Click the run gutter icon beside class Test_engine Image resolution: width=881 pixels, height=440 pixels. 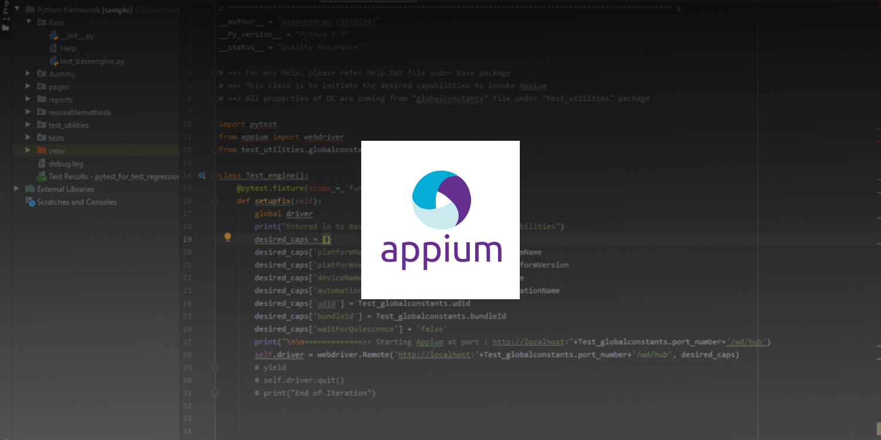[202, 175]
